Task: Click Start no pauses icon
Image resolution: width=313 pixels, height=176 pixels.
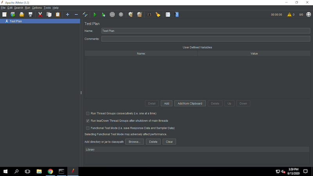Action: (103, 14)
